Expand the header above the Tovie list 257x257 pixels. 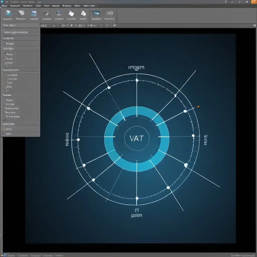(x=21, y=95)
